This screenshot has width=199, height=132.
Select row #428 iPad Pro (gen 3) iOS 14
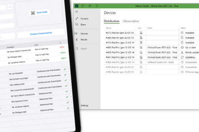[x=152, y=52]
